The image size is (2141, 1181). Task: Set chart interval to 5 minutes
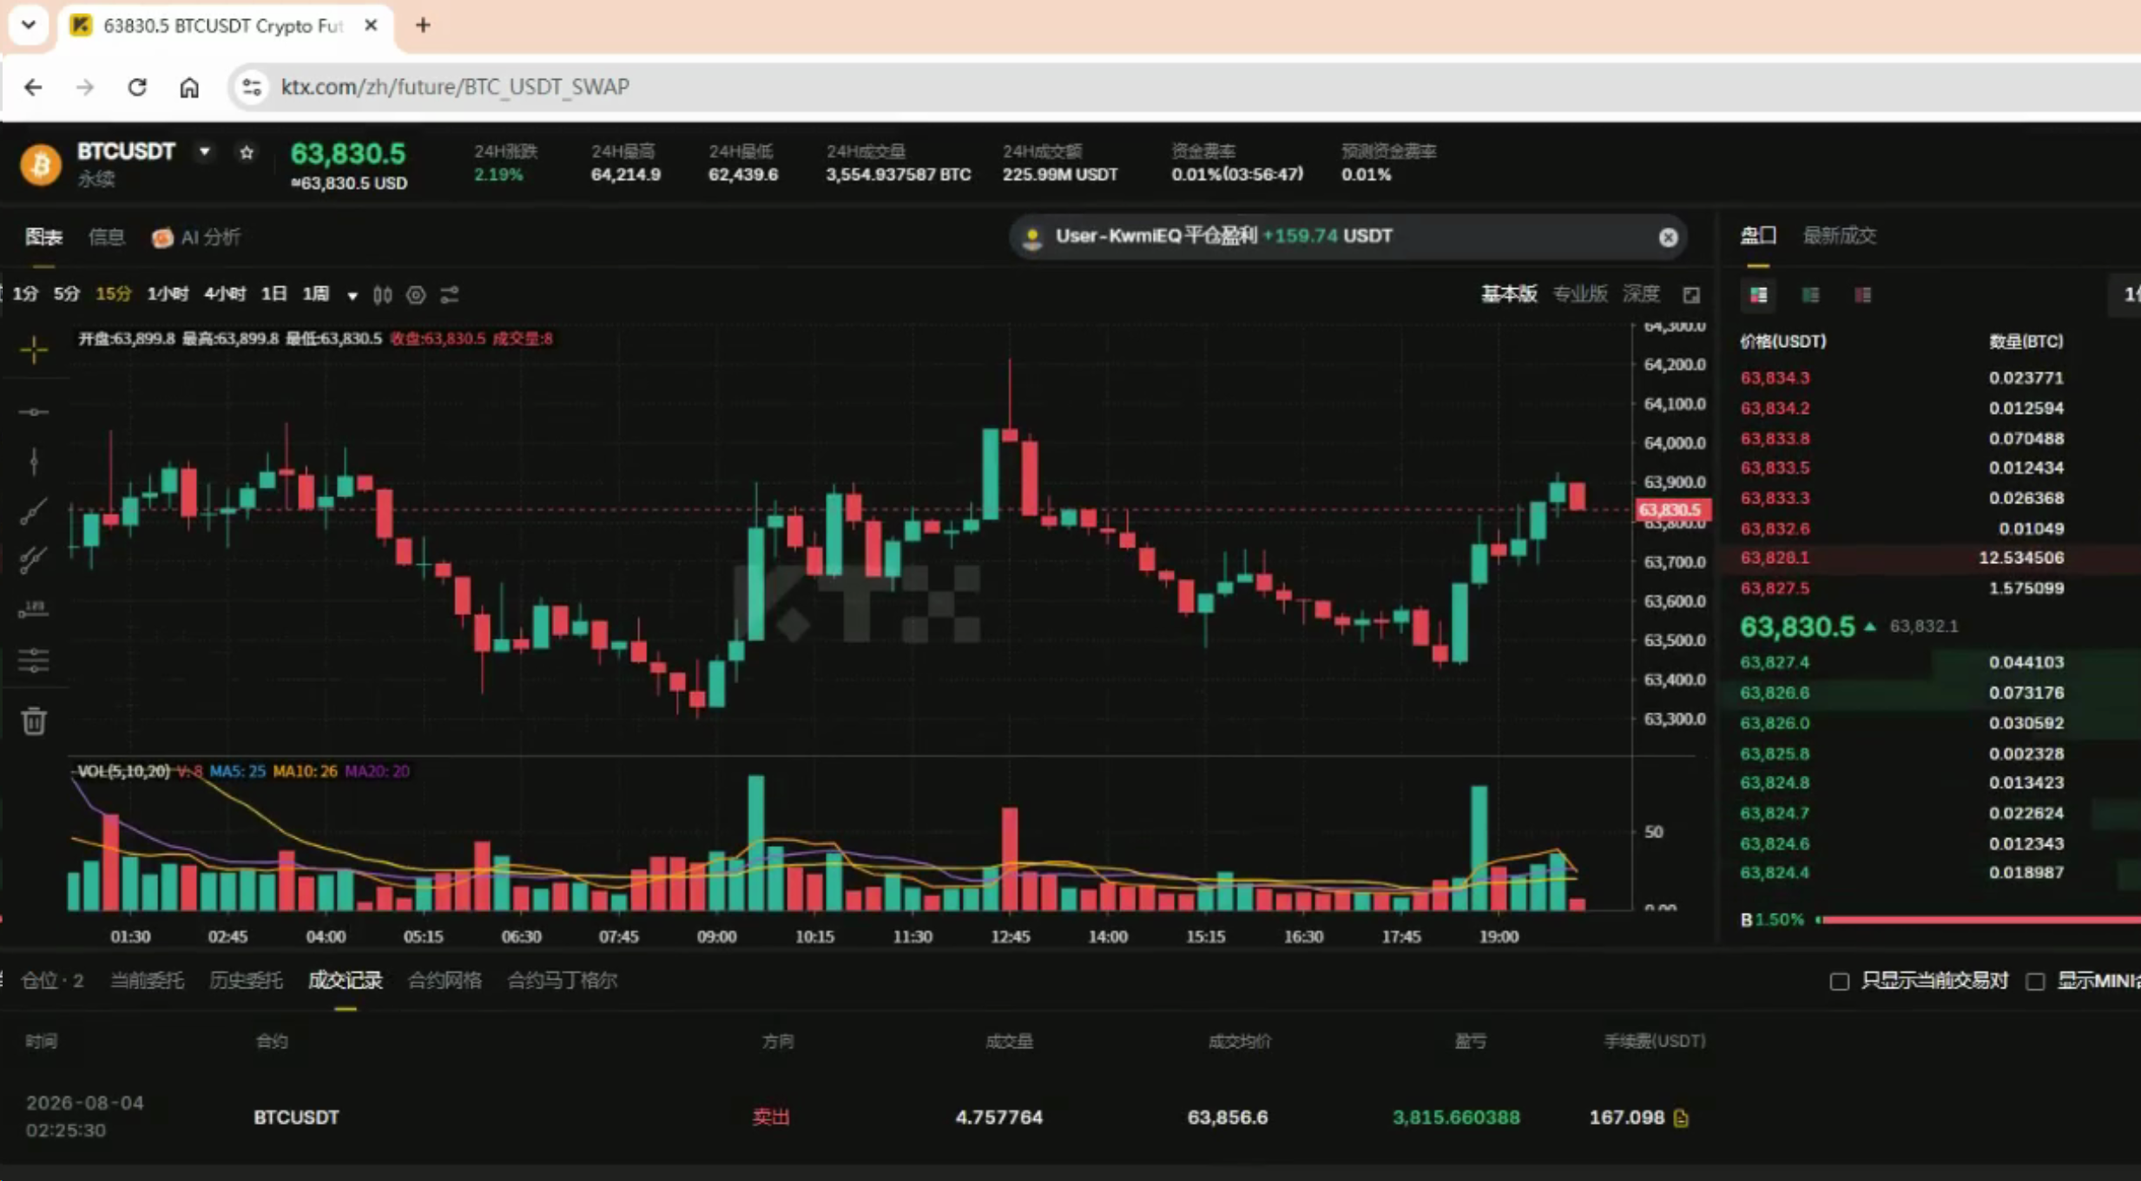tap(67, 294)
